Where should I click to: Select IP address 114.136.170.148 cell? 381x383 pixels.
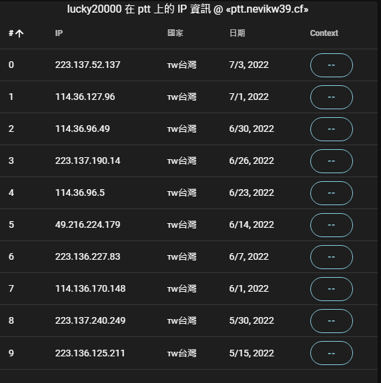coord(90,288)
